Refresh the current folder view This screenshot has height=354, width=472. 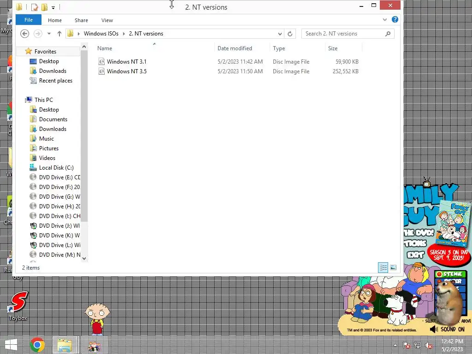click(x=290, y=34)
